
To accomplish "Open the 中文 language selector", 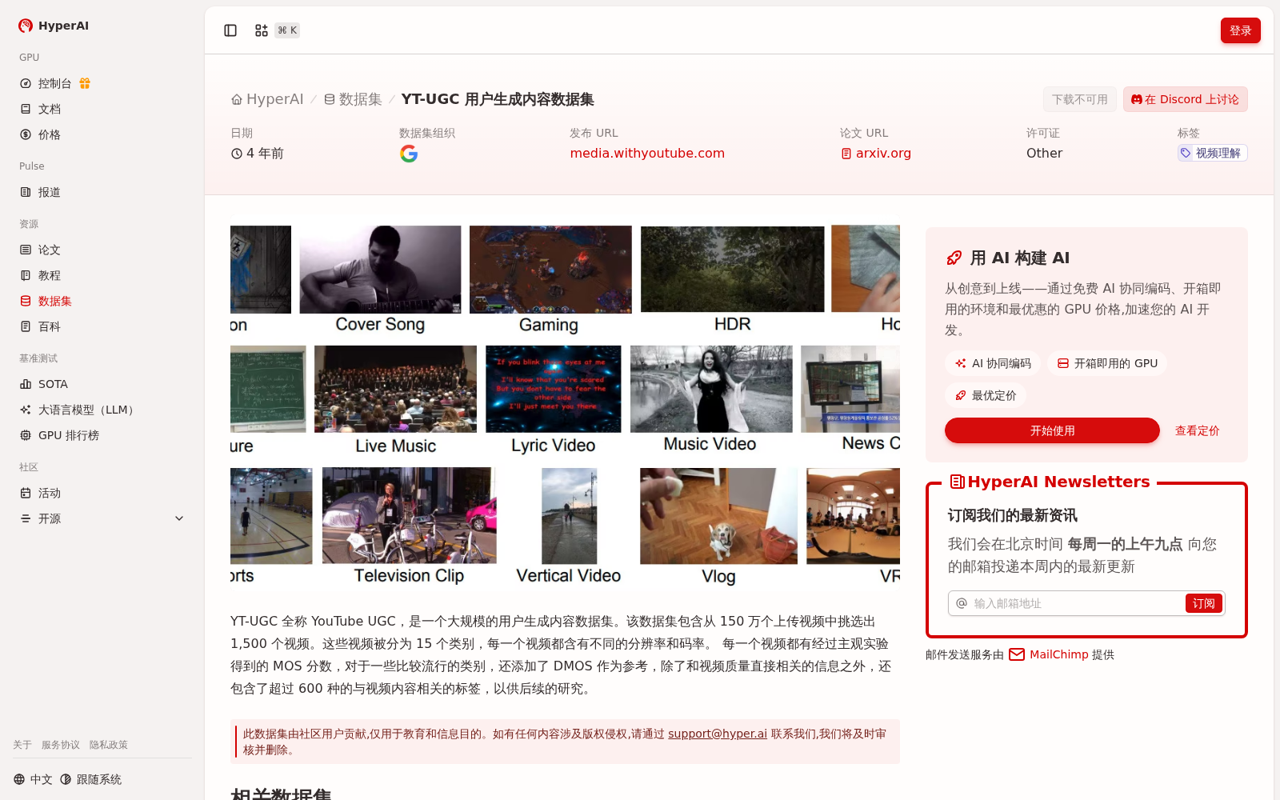I will coord(33,779).
